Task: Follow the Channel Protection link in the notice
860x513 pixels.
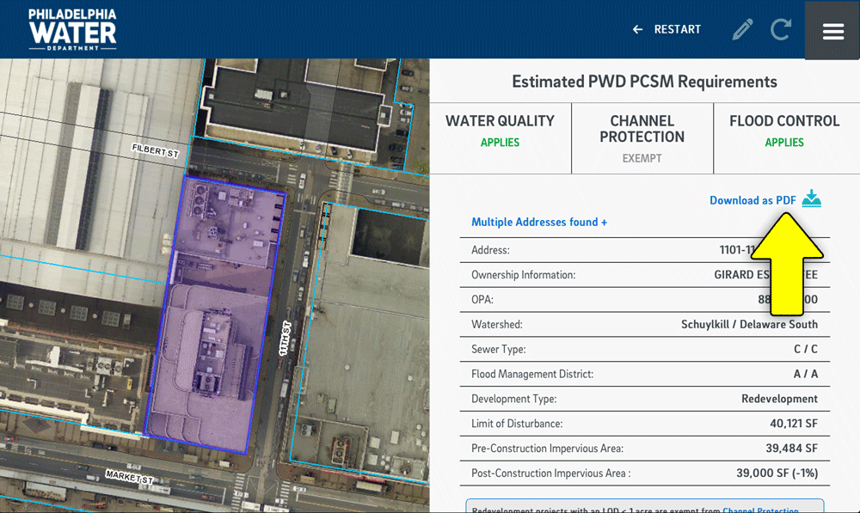Action: pos(759,510)
